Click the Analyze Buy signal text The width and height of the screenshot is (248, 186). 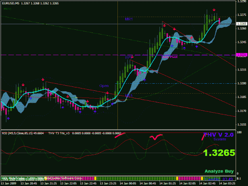coord(219,171)
